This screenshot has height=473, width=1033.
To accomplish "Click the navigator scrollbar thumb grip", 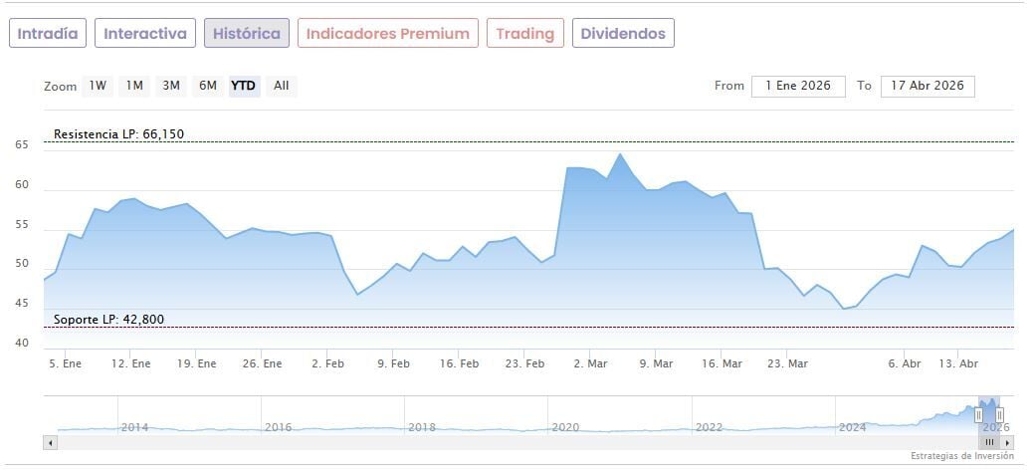I will tap(989, 442).
